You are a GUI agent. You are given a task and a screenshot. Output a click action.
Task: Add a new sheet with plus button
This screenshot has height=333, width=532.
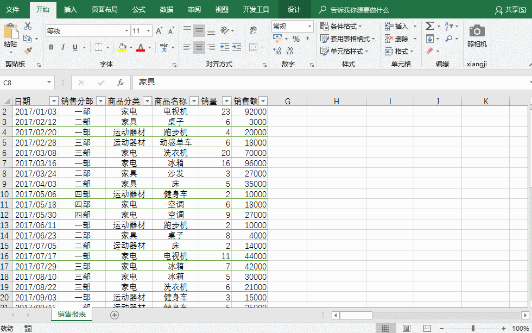[x=115, y=315]
